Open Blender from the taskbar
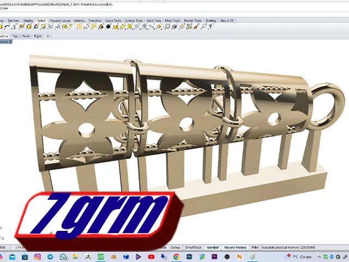This screenshot has height=262, width=349. (x=113, y=257)
